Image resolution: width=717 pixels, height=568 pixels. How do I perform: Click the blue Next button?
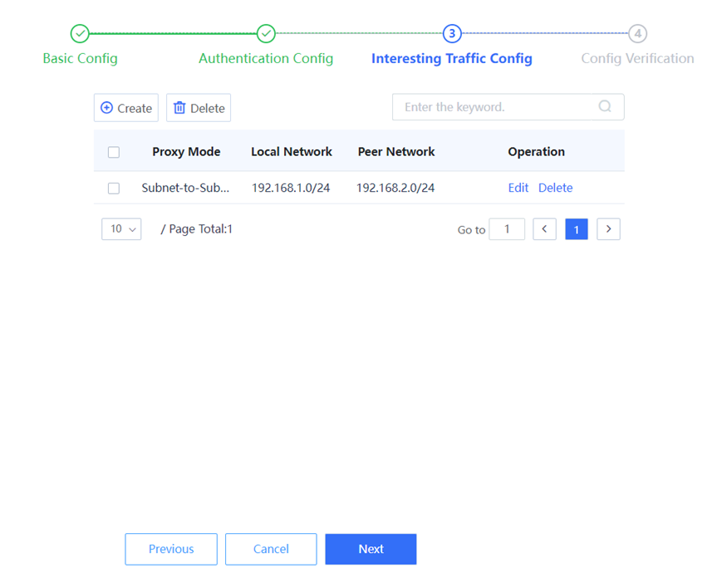371,549
